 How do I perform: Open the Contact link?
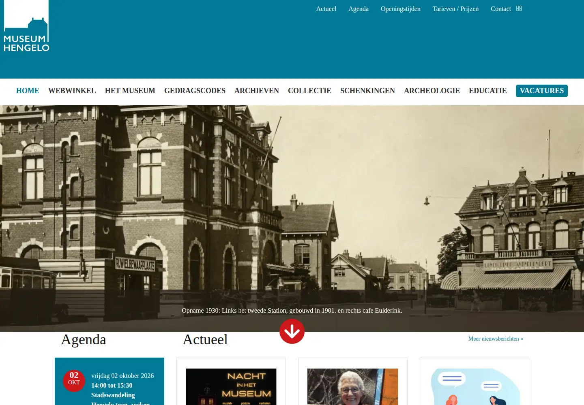coord(501,9)
